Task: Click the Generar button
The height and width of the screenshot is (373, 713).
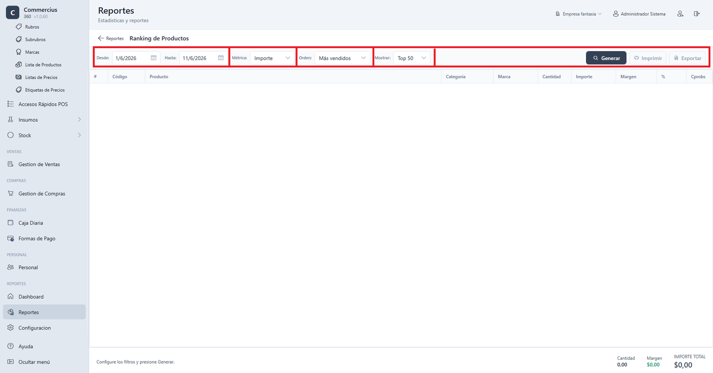Action: tap(606, 58)
